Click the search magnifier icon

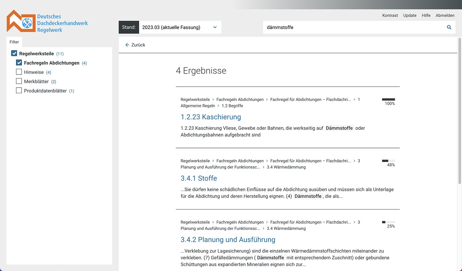pos(449,27)
